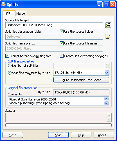Switch to the Merge tab
Viewport: 117px width, 141px height.
(x=21, y=14)
